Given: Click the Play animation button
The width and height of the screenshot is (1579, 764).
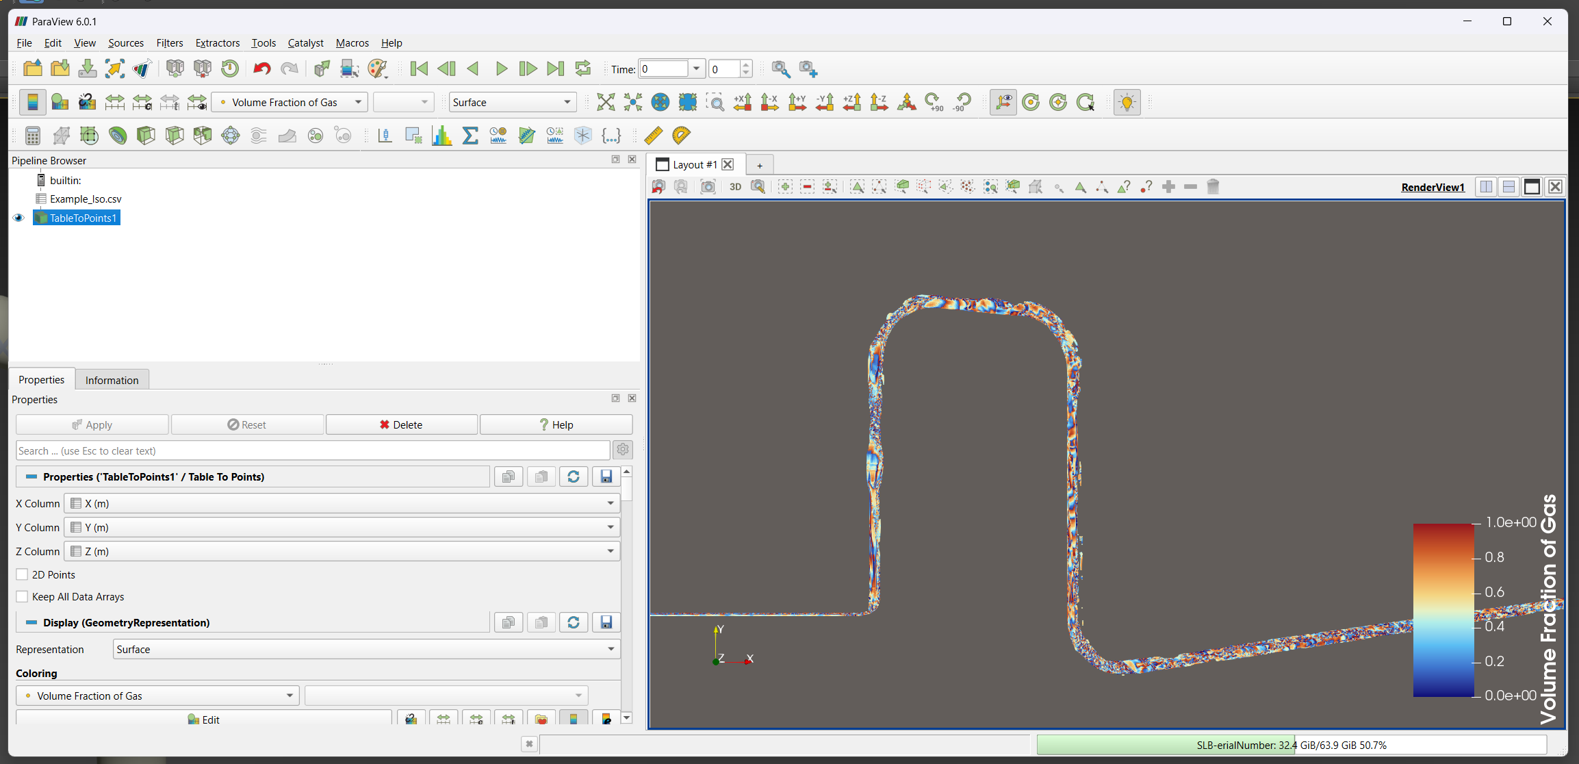Looking at the screenshot, I should [501, 68].
